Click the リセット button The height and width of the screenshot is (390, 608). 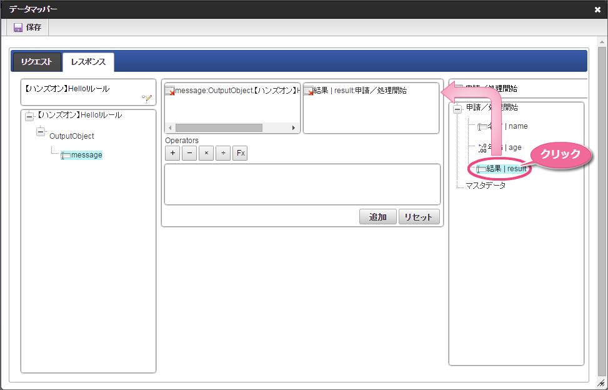tap(419, 217)
